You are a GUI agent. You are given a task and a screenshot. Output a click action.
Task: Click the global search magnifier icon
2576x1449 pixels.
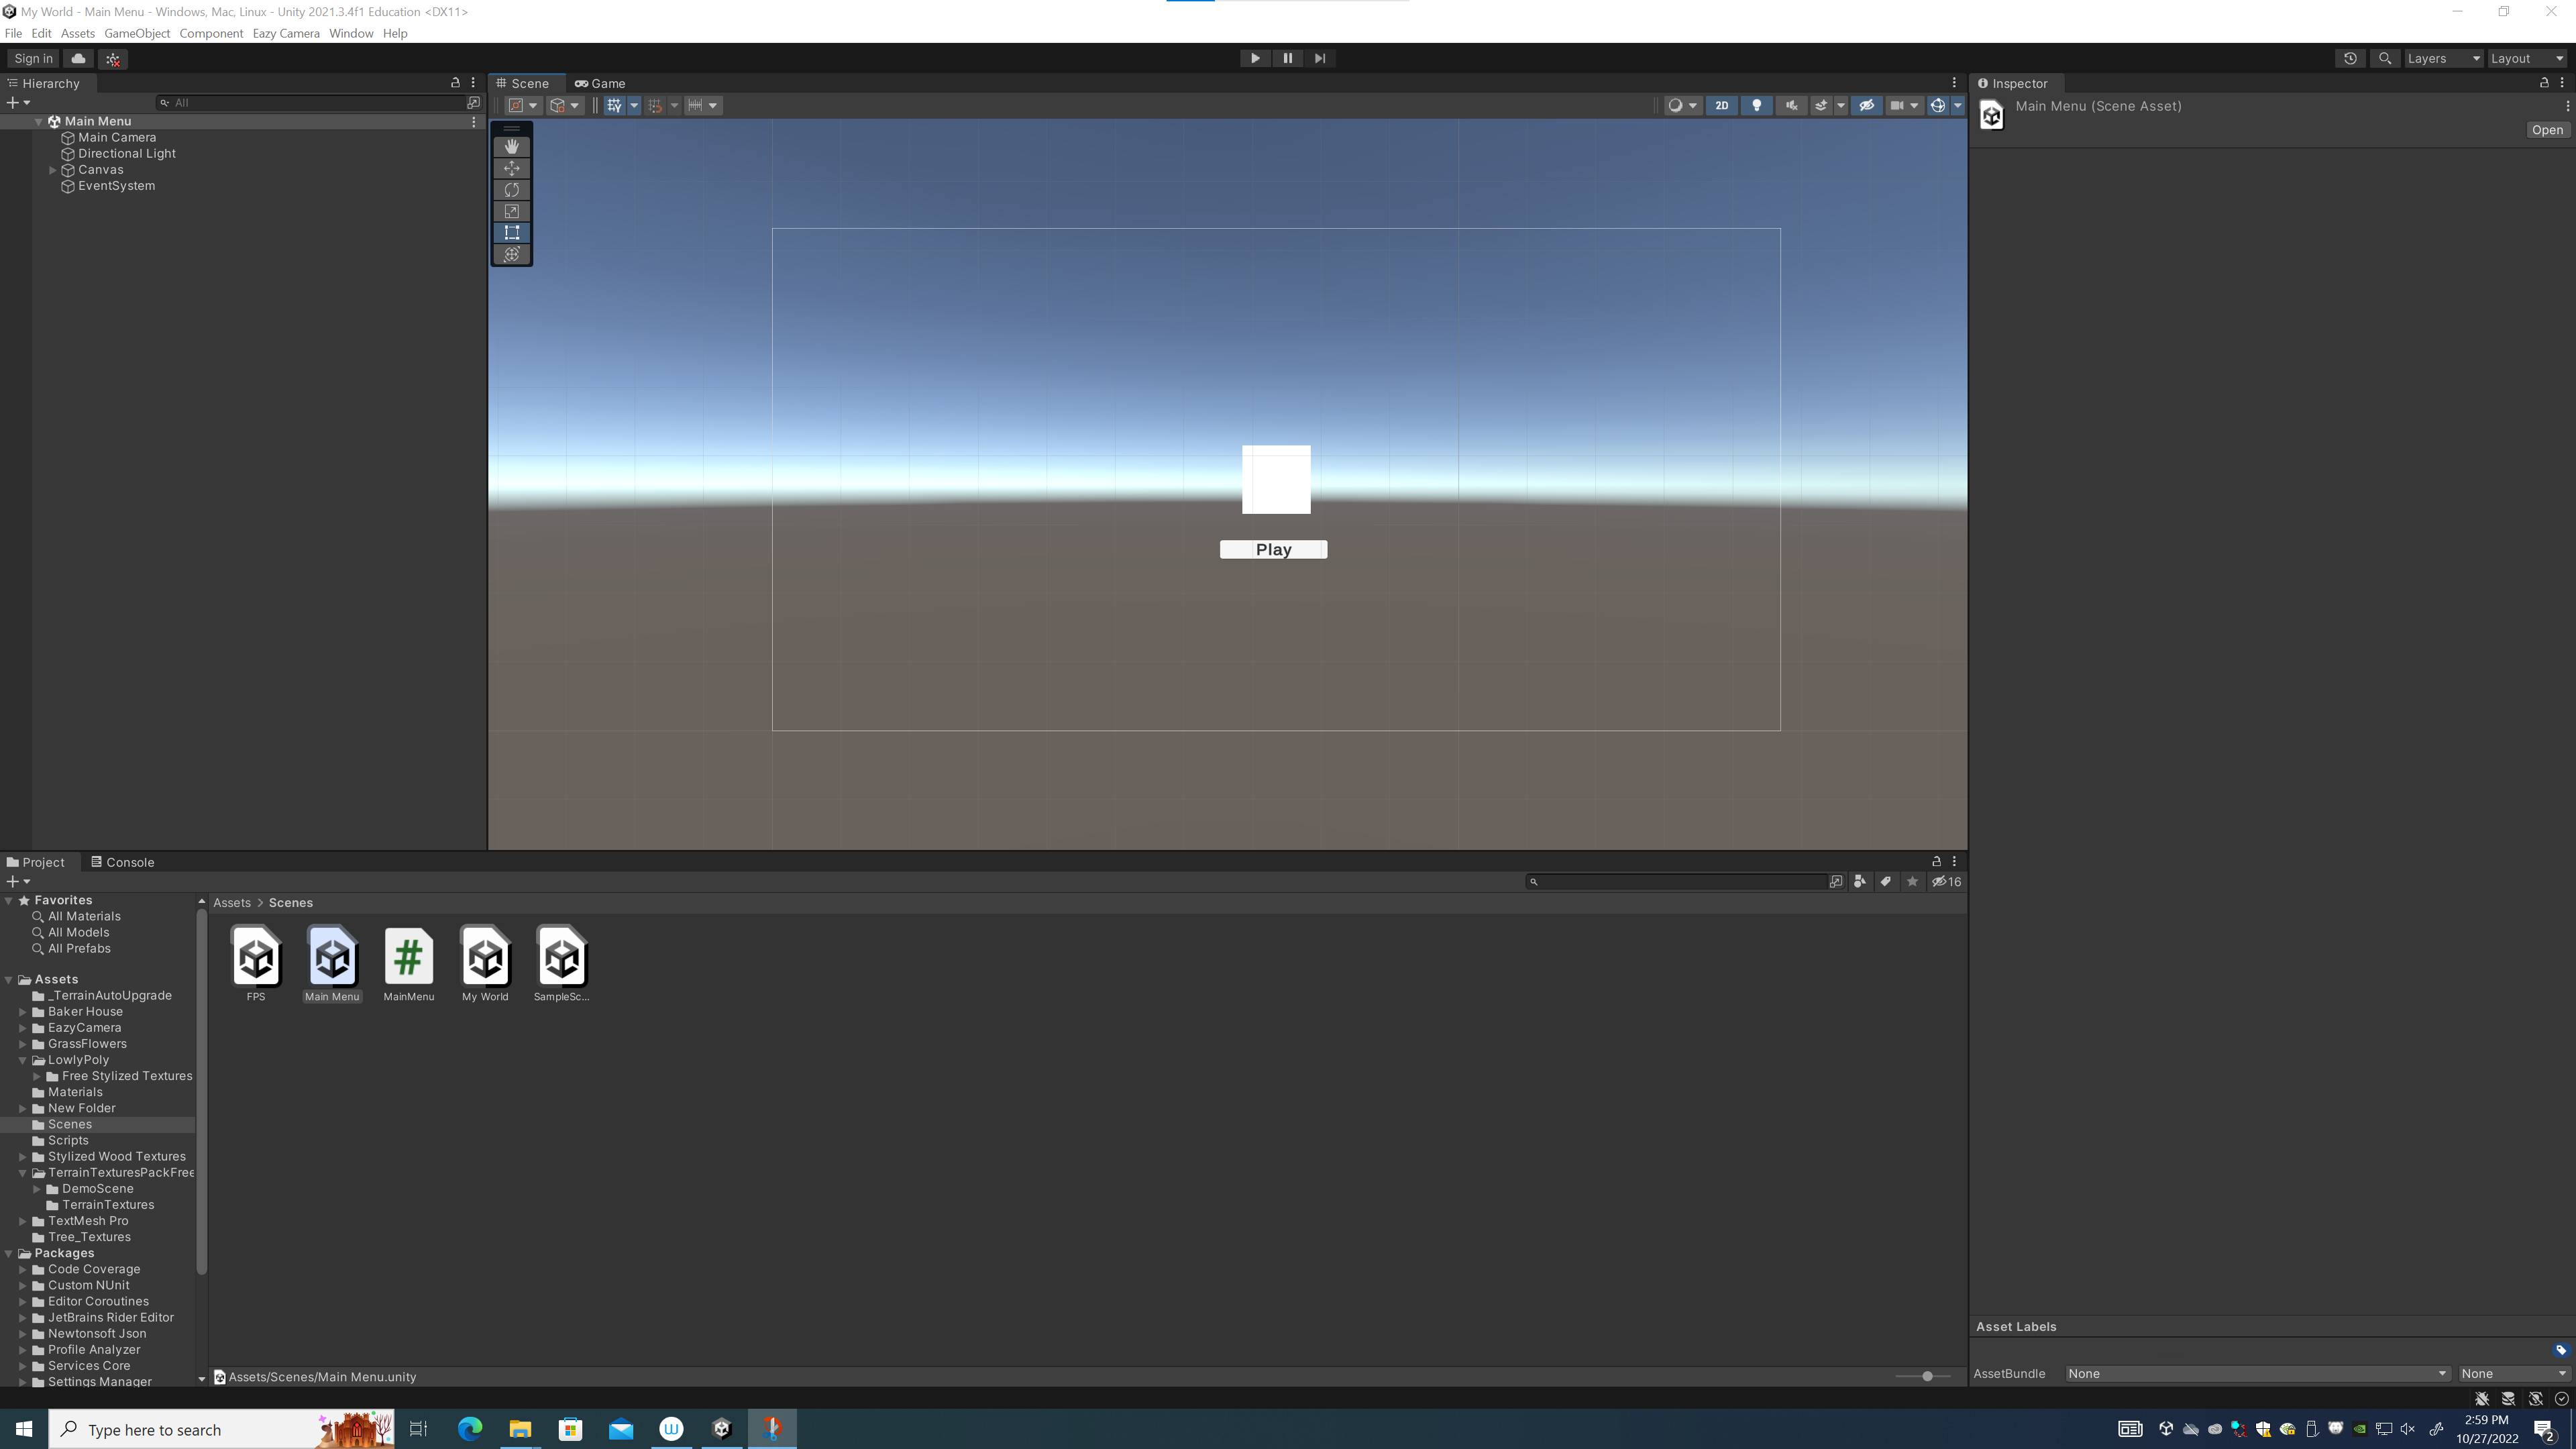coord(2384,58)
